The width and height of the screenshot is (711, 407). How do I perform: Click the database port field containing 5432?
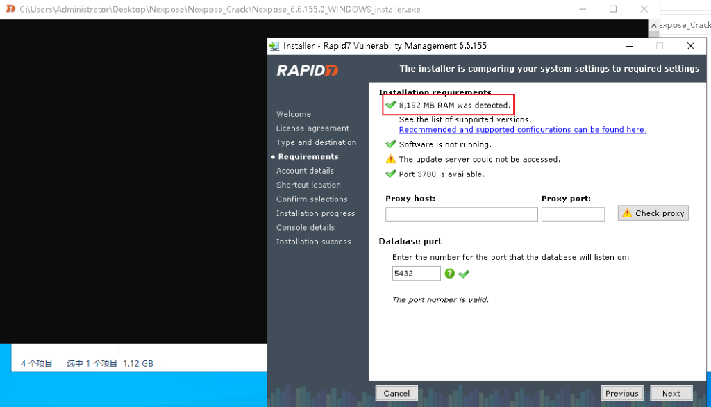(x=417, y=273)
